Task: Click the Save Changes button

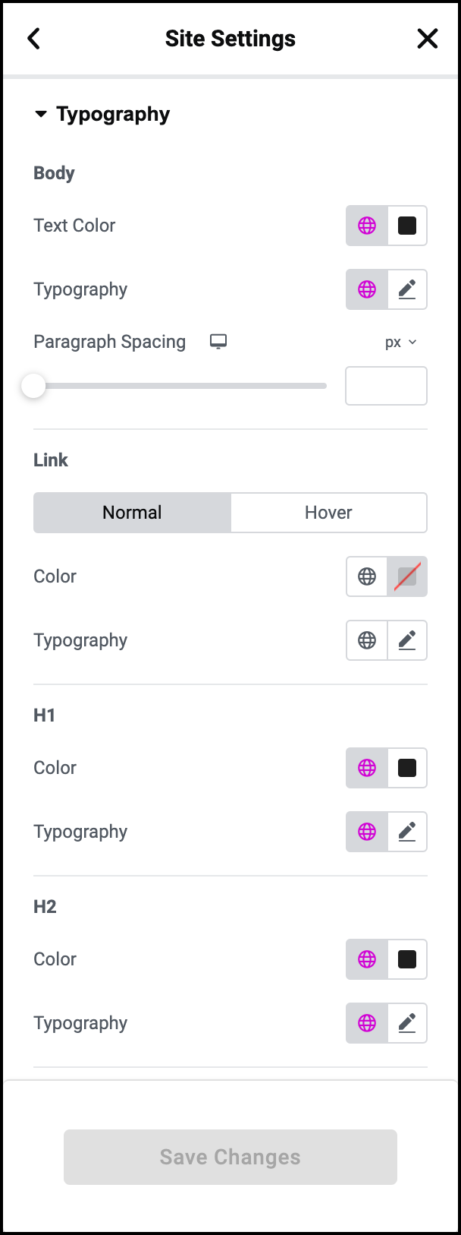Action: click(230, 1157)
